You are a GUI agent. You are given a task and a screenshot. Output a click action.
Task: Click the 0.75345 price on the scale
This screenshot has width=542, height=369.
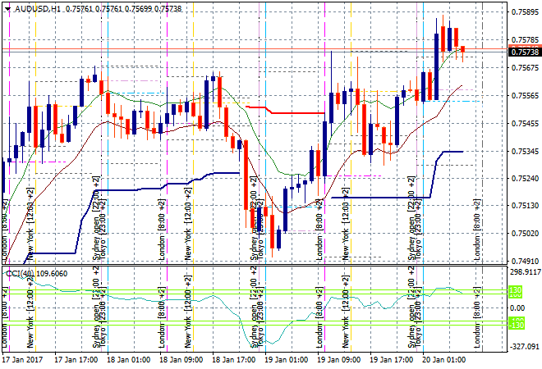[524, 152]
